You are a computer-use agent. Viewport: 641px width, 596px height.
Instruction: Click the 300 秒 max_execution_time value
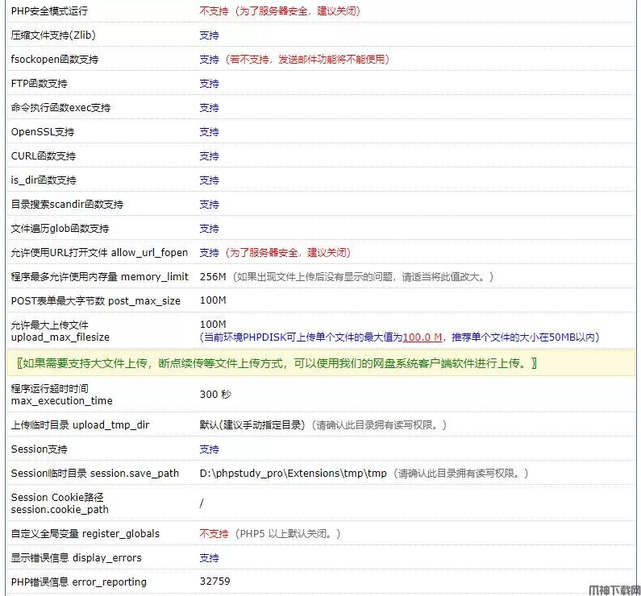[x=214, y=395]
